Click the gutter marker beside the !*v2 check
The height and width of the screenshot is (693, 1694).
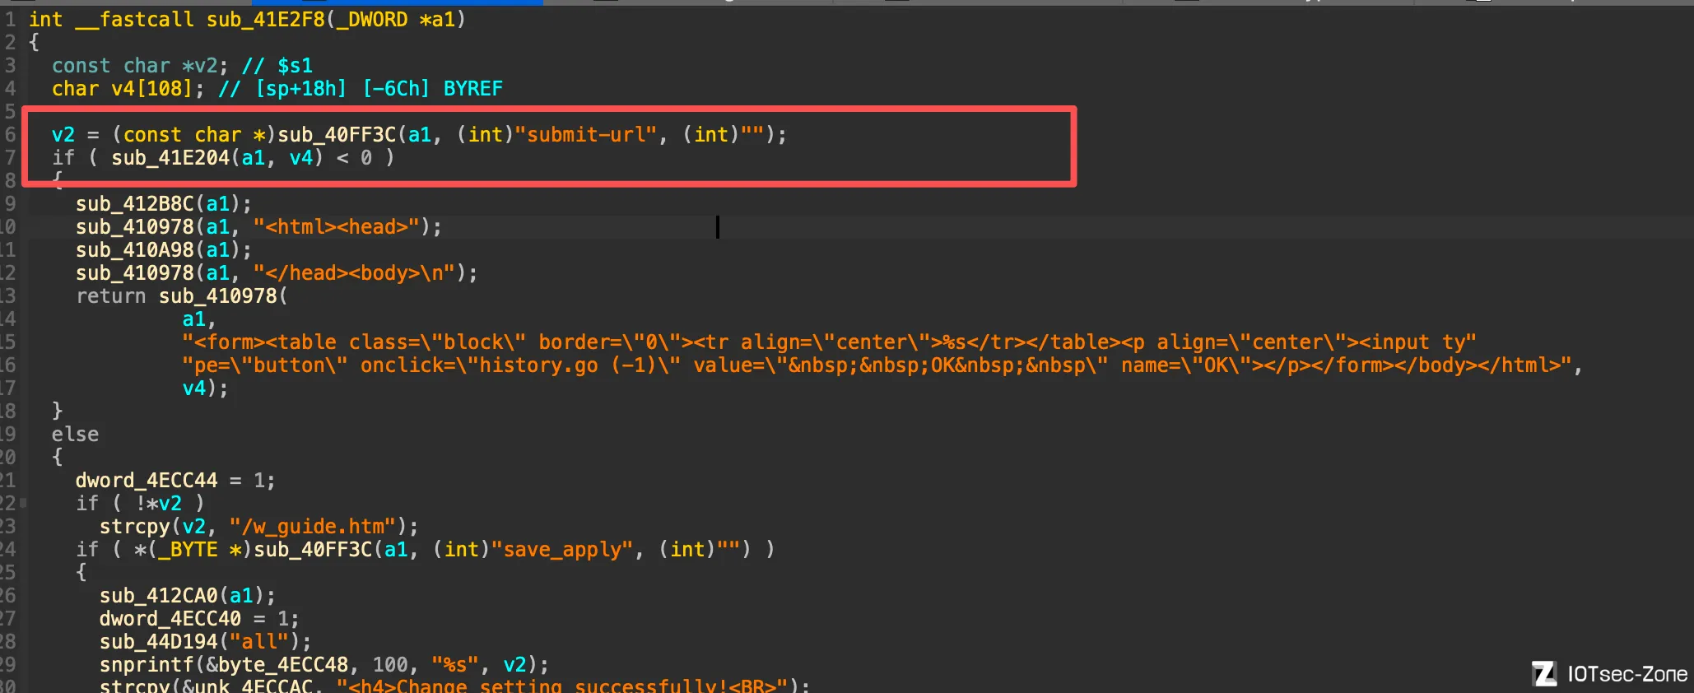tap(23, 503)
